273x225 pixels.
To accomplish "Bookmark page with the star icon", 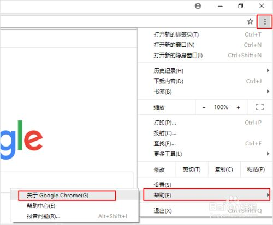I will click(250, 22).
